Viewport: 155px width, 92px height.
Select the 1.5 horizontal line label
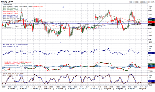(x=62, y=7)
